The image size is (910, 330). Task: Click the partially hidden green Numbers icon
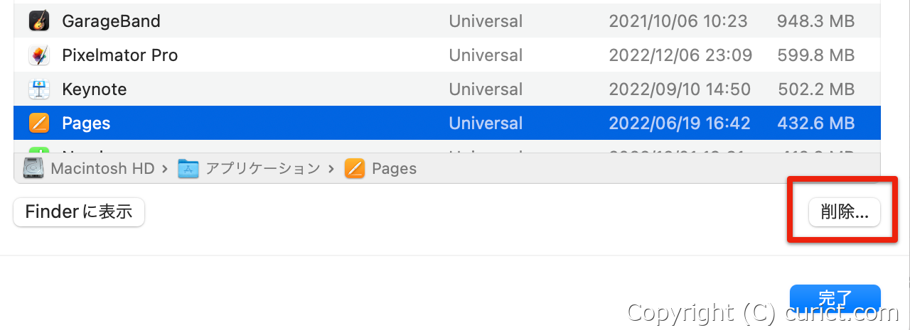[x=39, y=149]
